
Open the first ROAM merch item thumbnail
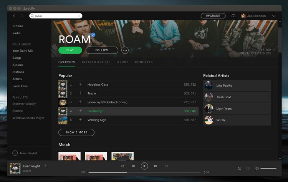coord(70,156)
